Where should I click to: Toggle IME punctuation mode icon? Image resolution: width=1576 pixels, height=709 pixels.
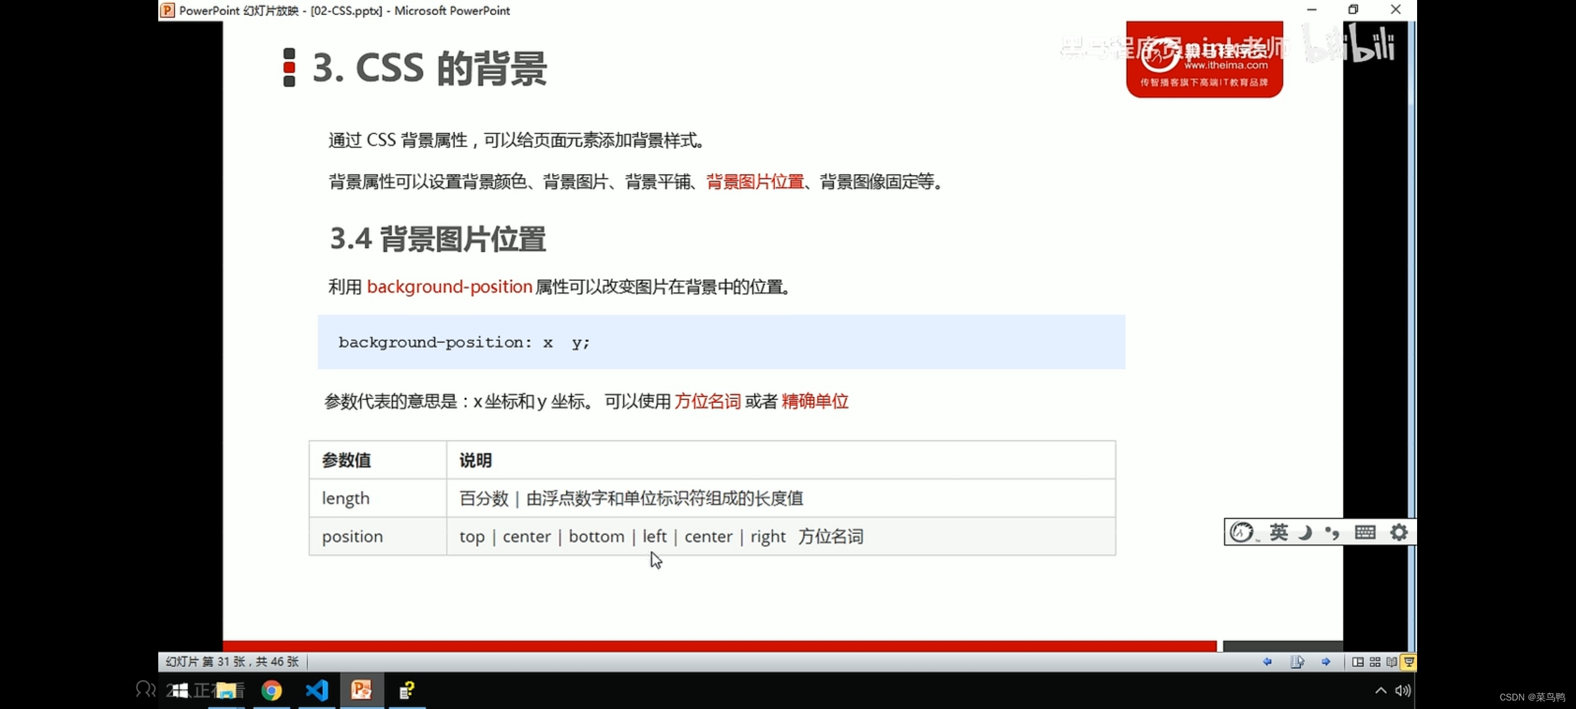coord(1332,532)
